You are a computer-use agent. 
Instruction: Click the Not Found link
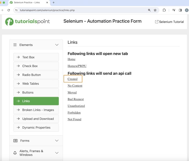(x=74, y=119)
